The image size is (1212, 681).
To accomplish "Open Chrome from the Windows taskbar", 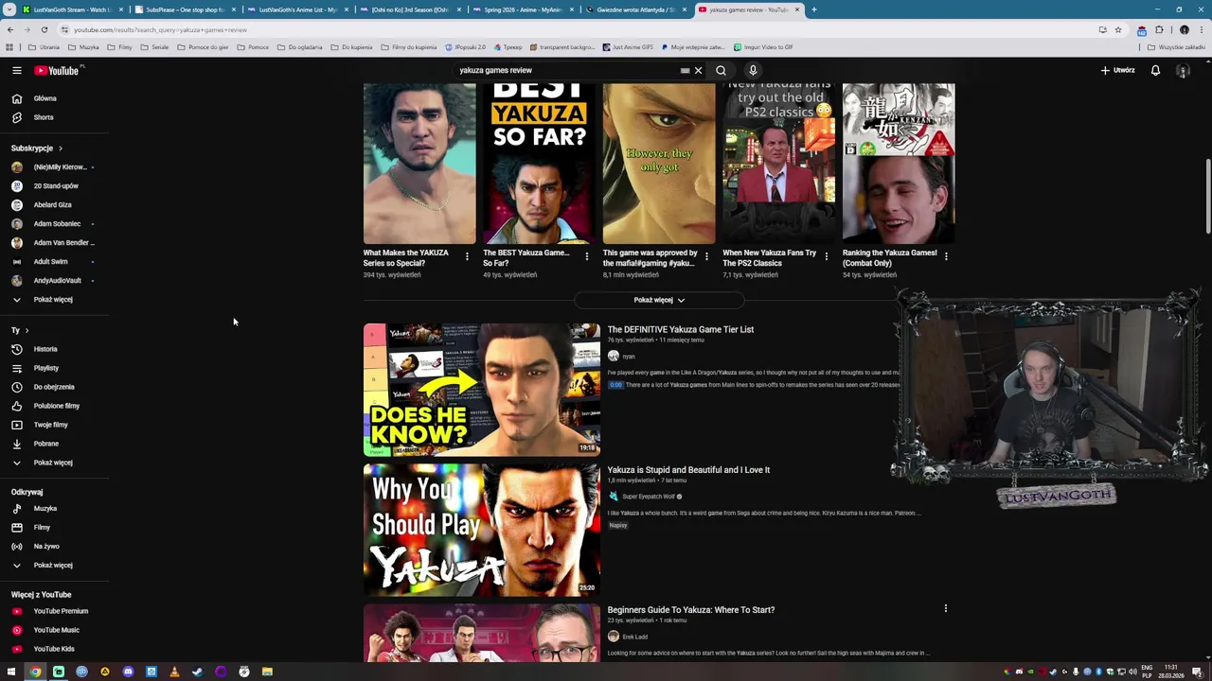I will [35, 672].
